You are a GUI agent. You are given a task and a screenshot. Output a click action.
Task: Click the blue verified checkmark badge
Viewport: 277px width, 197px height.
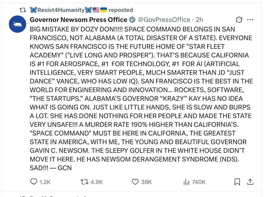pos(132,20)
